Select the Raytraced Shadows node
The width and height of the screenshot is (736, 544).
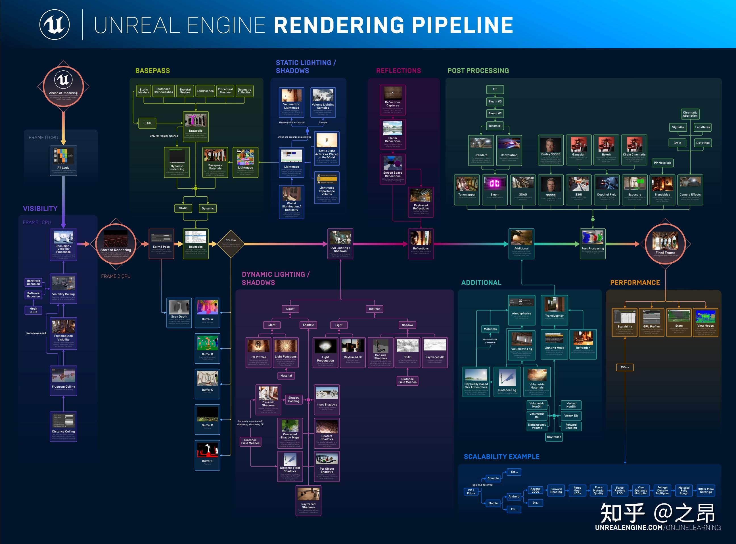[308, 501]
